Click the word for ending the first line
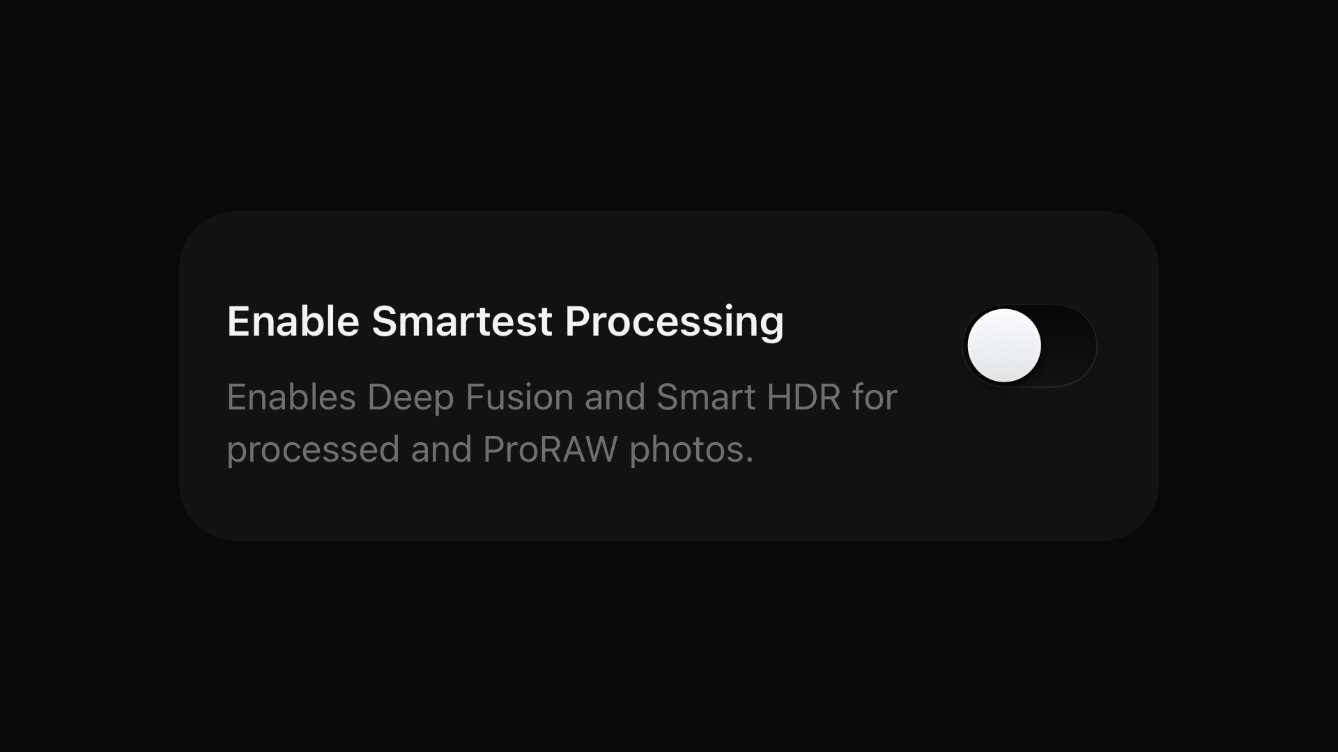The height and width of the screenshot is (752, 1338). [x=875, y=397]
